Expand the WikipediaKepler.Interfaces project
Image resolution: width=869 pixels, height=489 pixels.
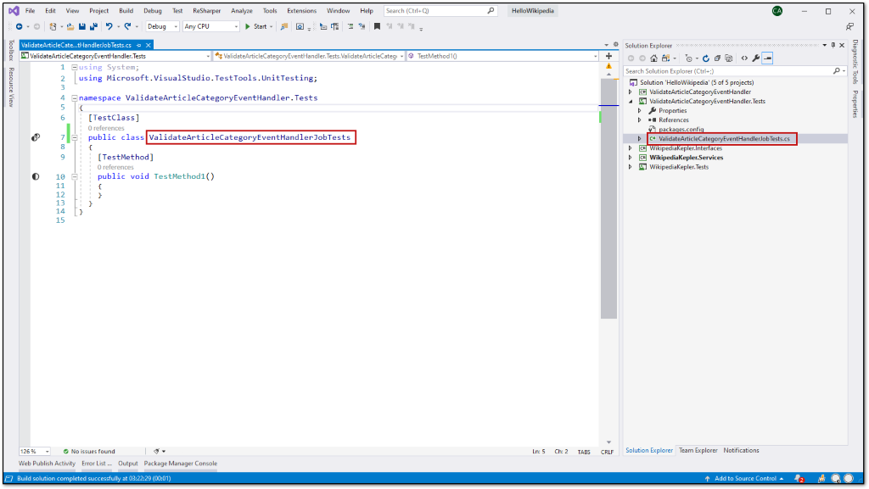[x=631, y=148]
